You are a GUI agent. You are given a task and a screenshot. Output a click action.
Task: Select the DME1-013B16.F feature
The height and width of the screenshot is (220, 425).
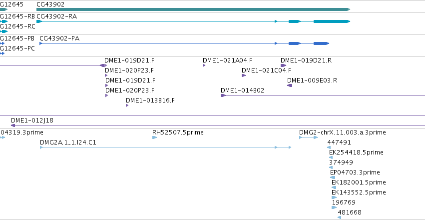pos(127,105)
